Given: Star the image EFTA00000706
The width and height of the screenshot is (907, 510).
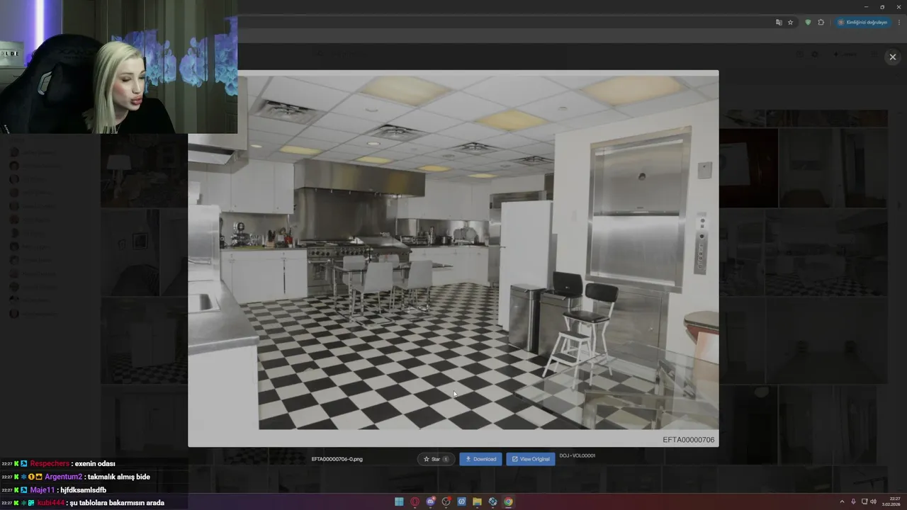Looking at the screenshot, I should click(436, 459).
